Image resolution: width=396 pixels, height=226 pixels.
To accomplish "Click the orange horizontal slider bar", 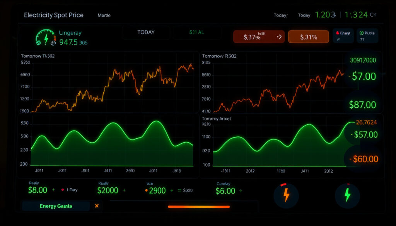I will tap(199, 207).
